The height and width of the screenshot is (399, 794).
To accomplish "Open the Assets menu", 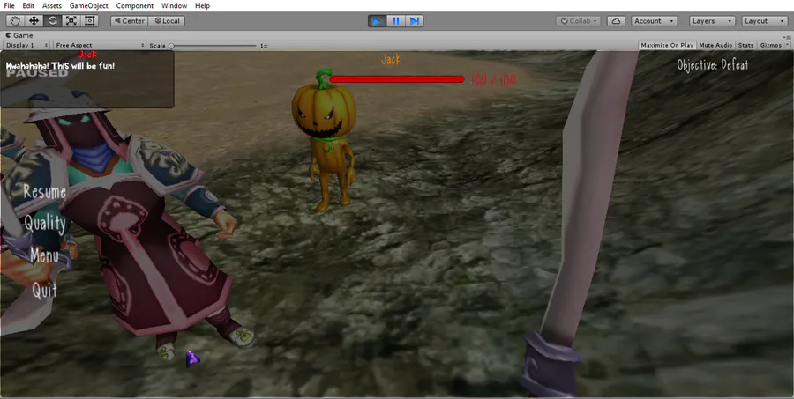I will click(52, 5).
